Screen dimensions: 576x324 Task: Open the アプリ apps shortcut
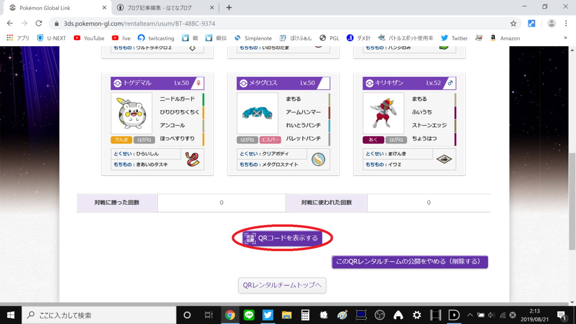[18, 38]
